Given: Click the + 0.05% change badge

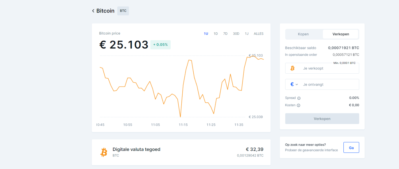Looking at the screenshot, I should click(x=161, y=45).
